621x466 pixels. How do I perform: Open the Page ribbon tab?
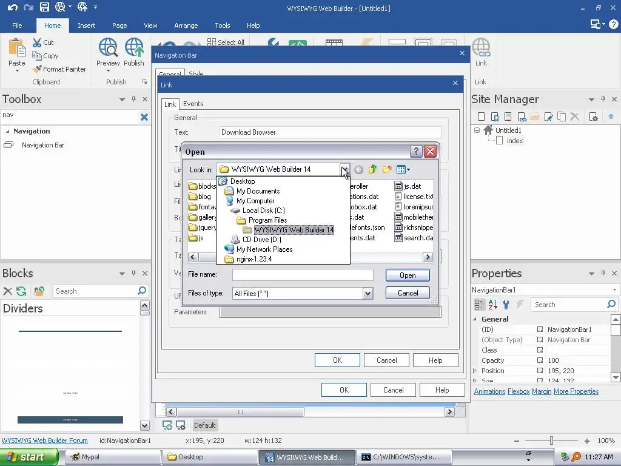[119, 25]
